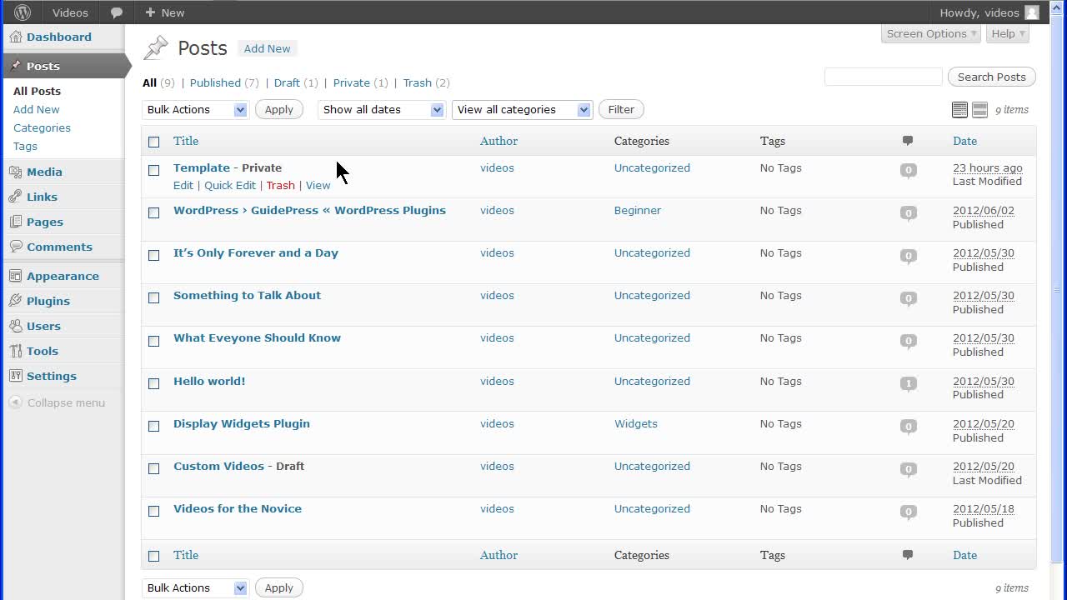1067x600 pixels.
Task: Open the top Bulk Actions dropdown
Action: click(x=196, y=110)
